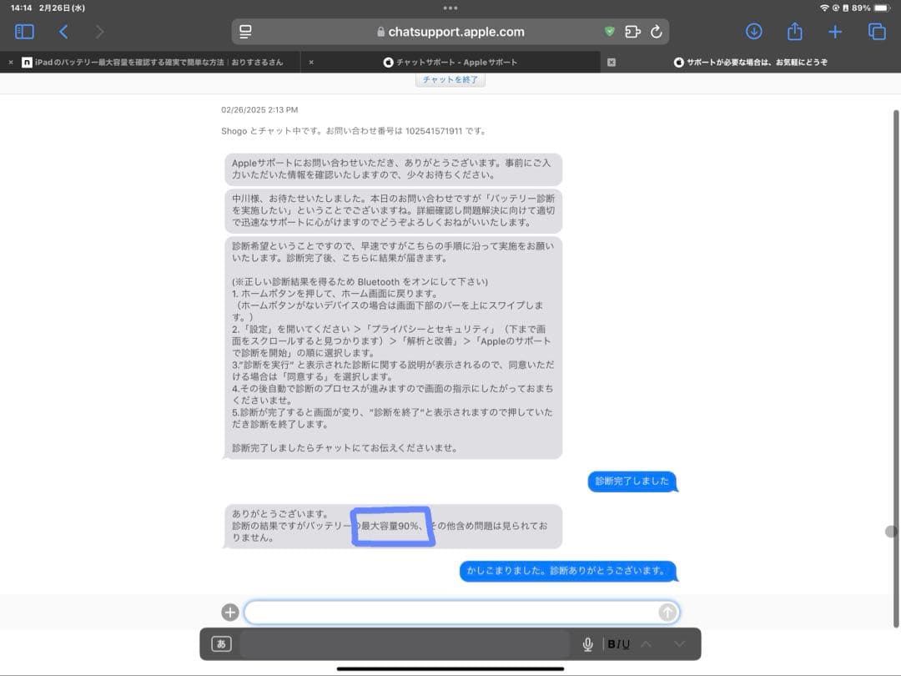901x676 pixels.
Task: Close the iPad battery article tab
Action: pyautogui.click(x=10, y=62)
